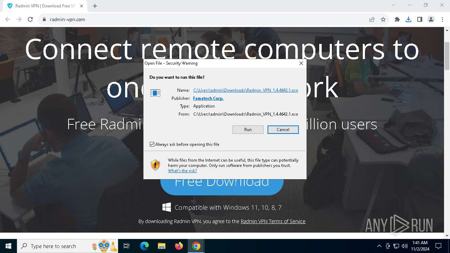This screenshot has width=450, height=253.
Task: Click the network tray icon
Action: tap(396, 246)
